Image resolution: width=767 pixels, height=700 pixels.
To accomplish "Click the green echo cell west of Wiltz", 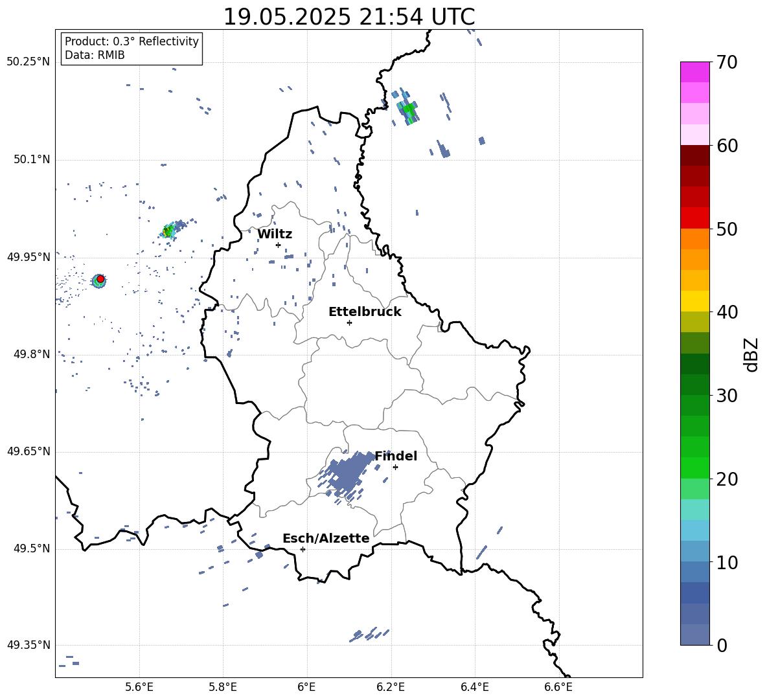I will 169,231.
